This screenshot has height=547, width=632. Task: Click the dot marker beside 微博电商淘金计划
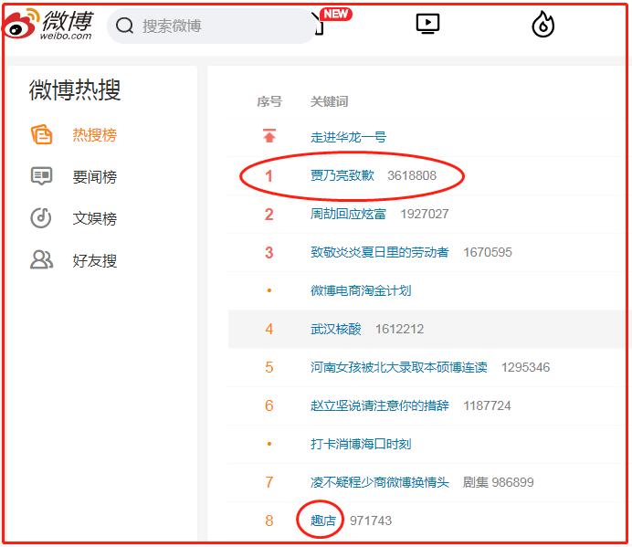point(269,290)
